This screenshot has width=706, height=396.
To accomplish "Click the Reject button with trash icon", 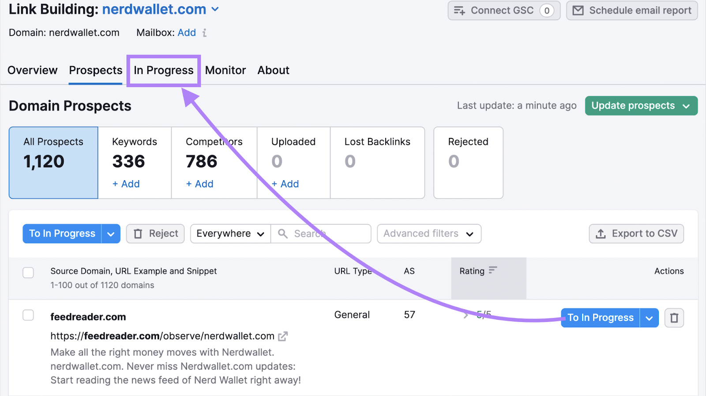I will point(156,233).
